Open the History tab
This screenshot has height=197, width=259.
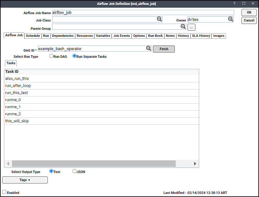(x=183, y=36)
